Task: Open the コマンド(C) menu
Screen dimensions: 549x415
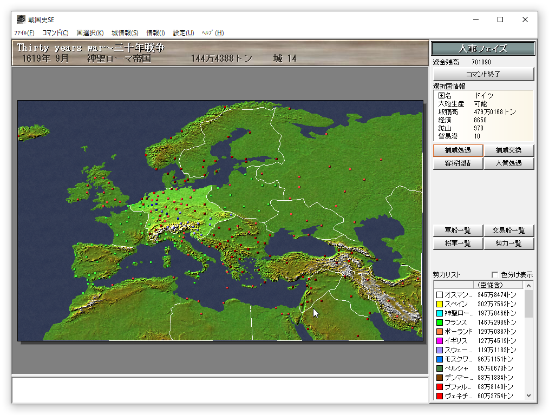Action: (55, 33)
